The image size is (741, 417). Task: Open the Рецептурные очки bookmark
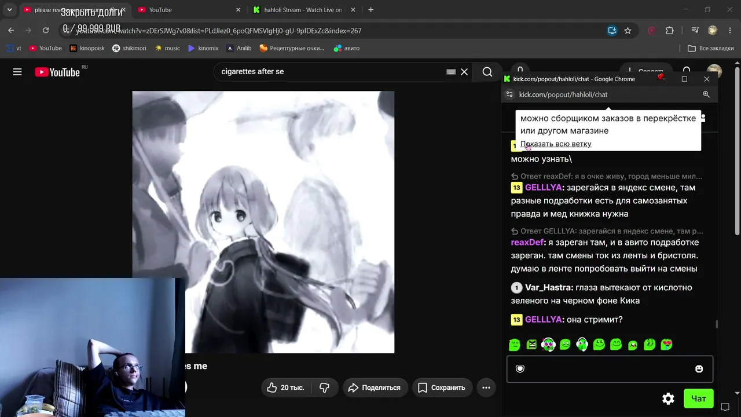point(292,48)
